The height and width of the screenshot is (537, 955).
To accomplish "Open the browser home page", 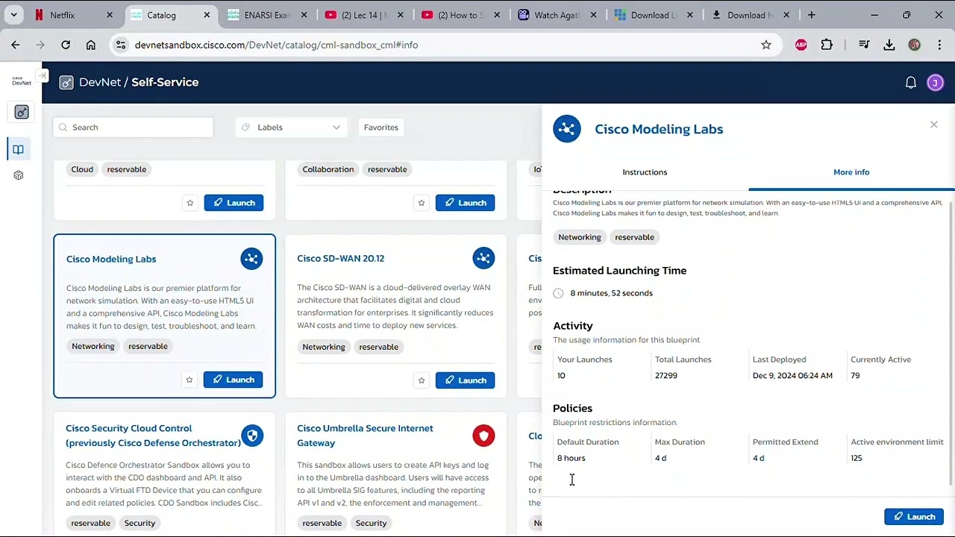I will click(91, 45).
